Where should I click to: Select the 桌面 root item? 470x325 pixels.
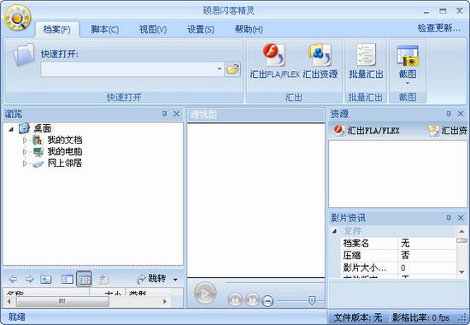pos(42,128)
